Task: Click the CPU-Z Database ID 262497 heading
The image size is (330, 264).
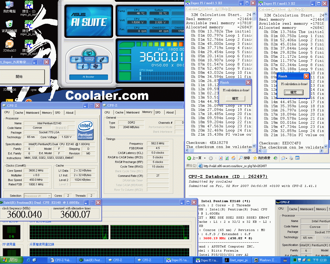Action: pos(228,176)
